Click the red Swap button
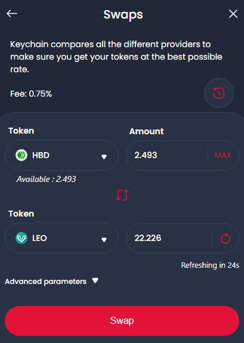Viewport: 244px width, 343px height. click(x=122, y=321)
